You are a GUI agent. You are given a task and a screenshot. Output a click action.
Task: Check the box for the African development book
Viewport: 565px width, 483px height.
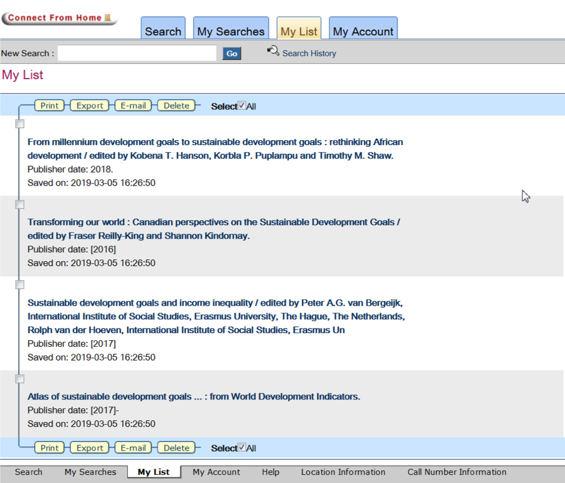coord(20,124)
